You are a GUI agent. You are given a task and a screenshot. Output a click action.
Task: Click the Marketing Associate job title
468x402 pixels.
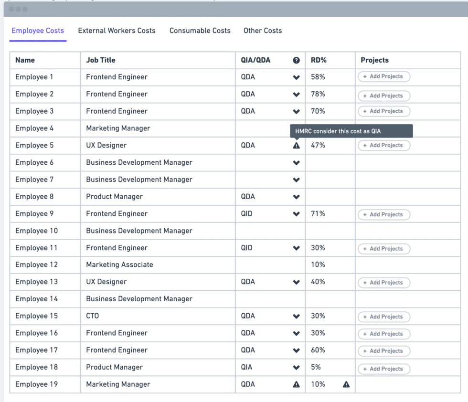click(119, 264)
